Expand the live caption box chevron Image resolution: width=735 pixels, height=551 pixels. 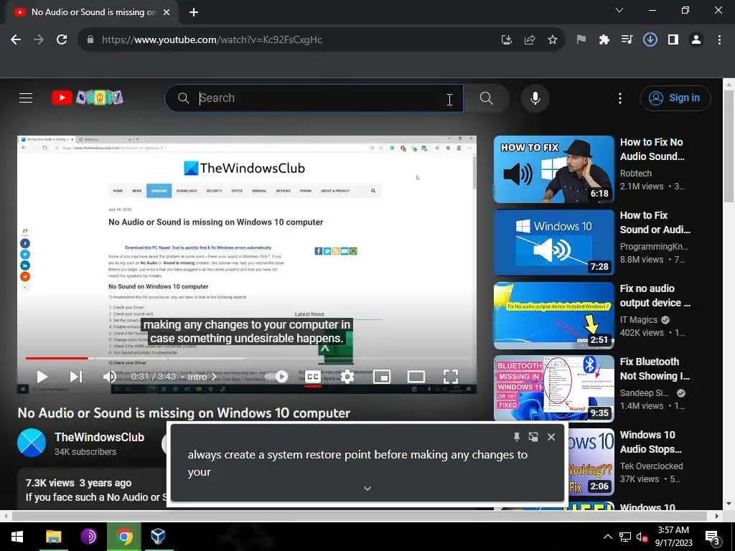tap(367, 488)
